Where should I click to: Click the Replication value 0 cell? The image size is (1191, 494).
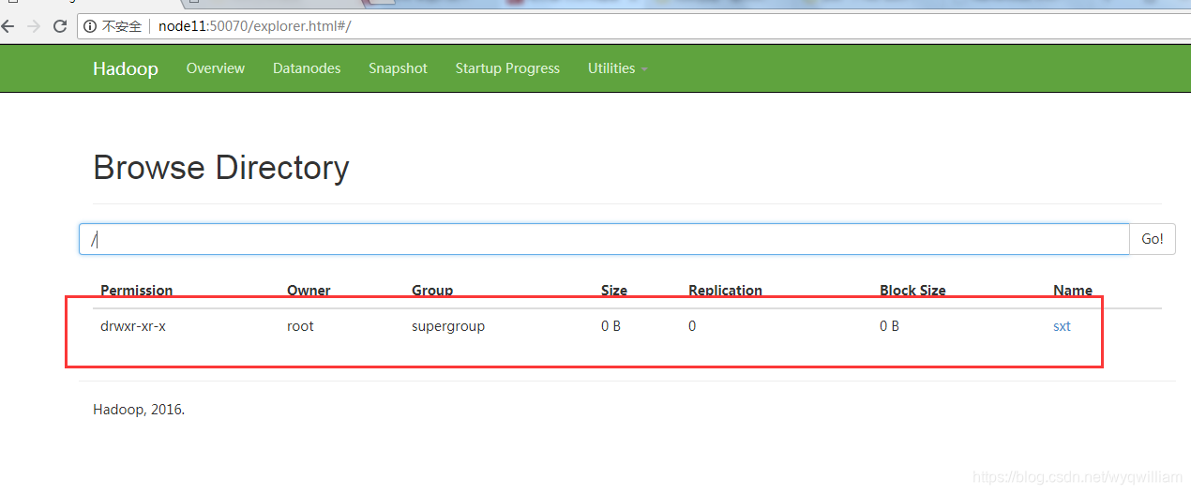(x=692, y=326)
